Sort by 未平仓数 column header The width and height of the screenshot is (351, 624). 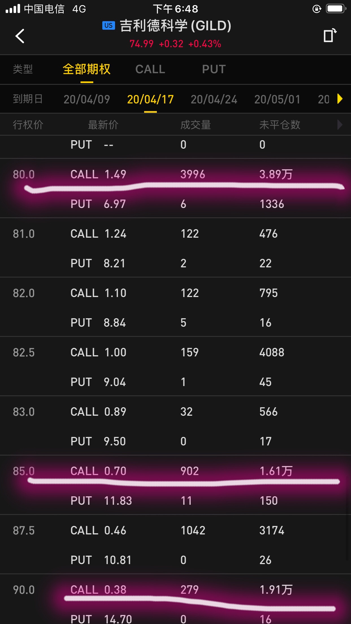[x=280, y=125]
